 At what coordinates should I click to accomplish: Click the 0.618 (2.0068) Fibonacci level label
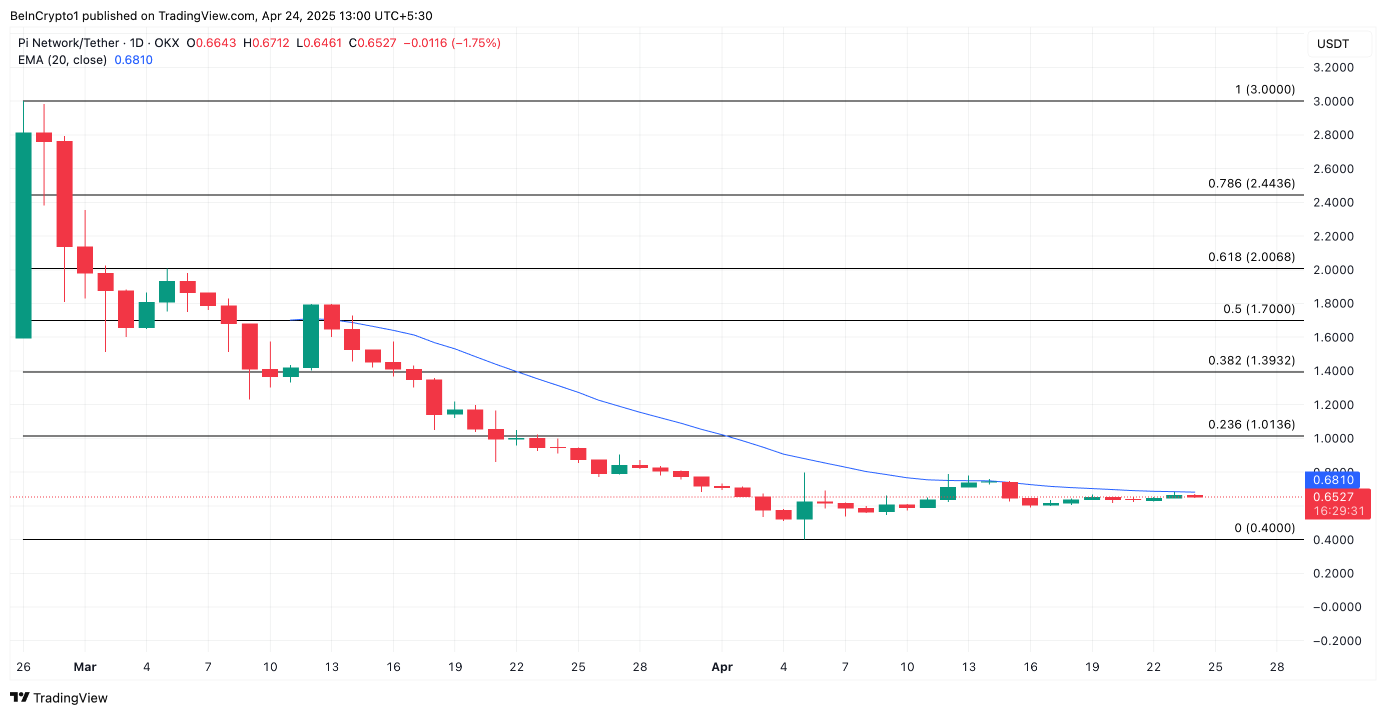pos(1251,257)
